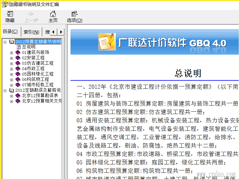
Task: Click the right tab scroll arrow
Action: [x=61, y=32]
